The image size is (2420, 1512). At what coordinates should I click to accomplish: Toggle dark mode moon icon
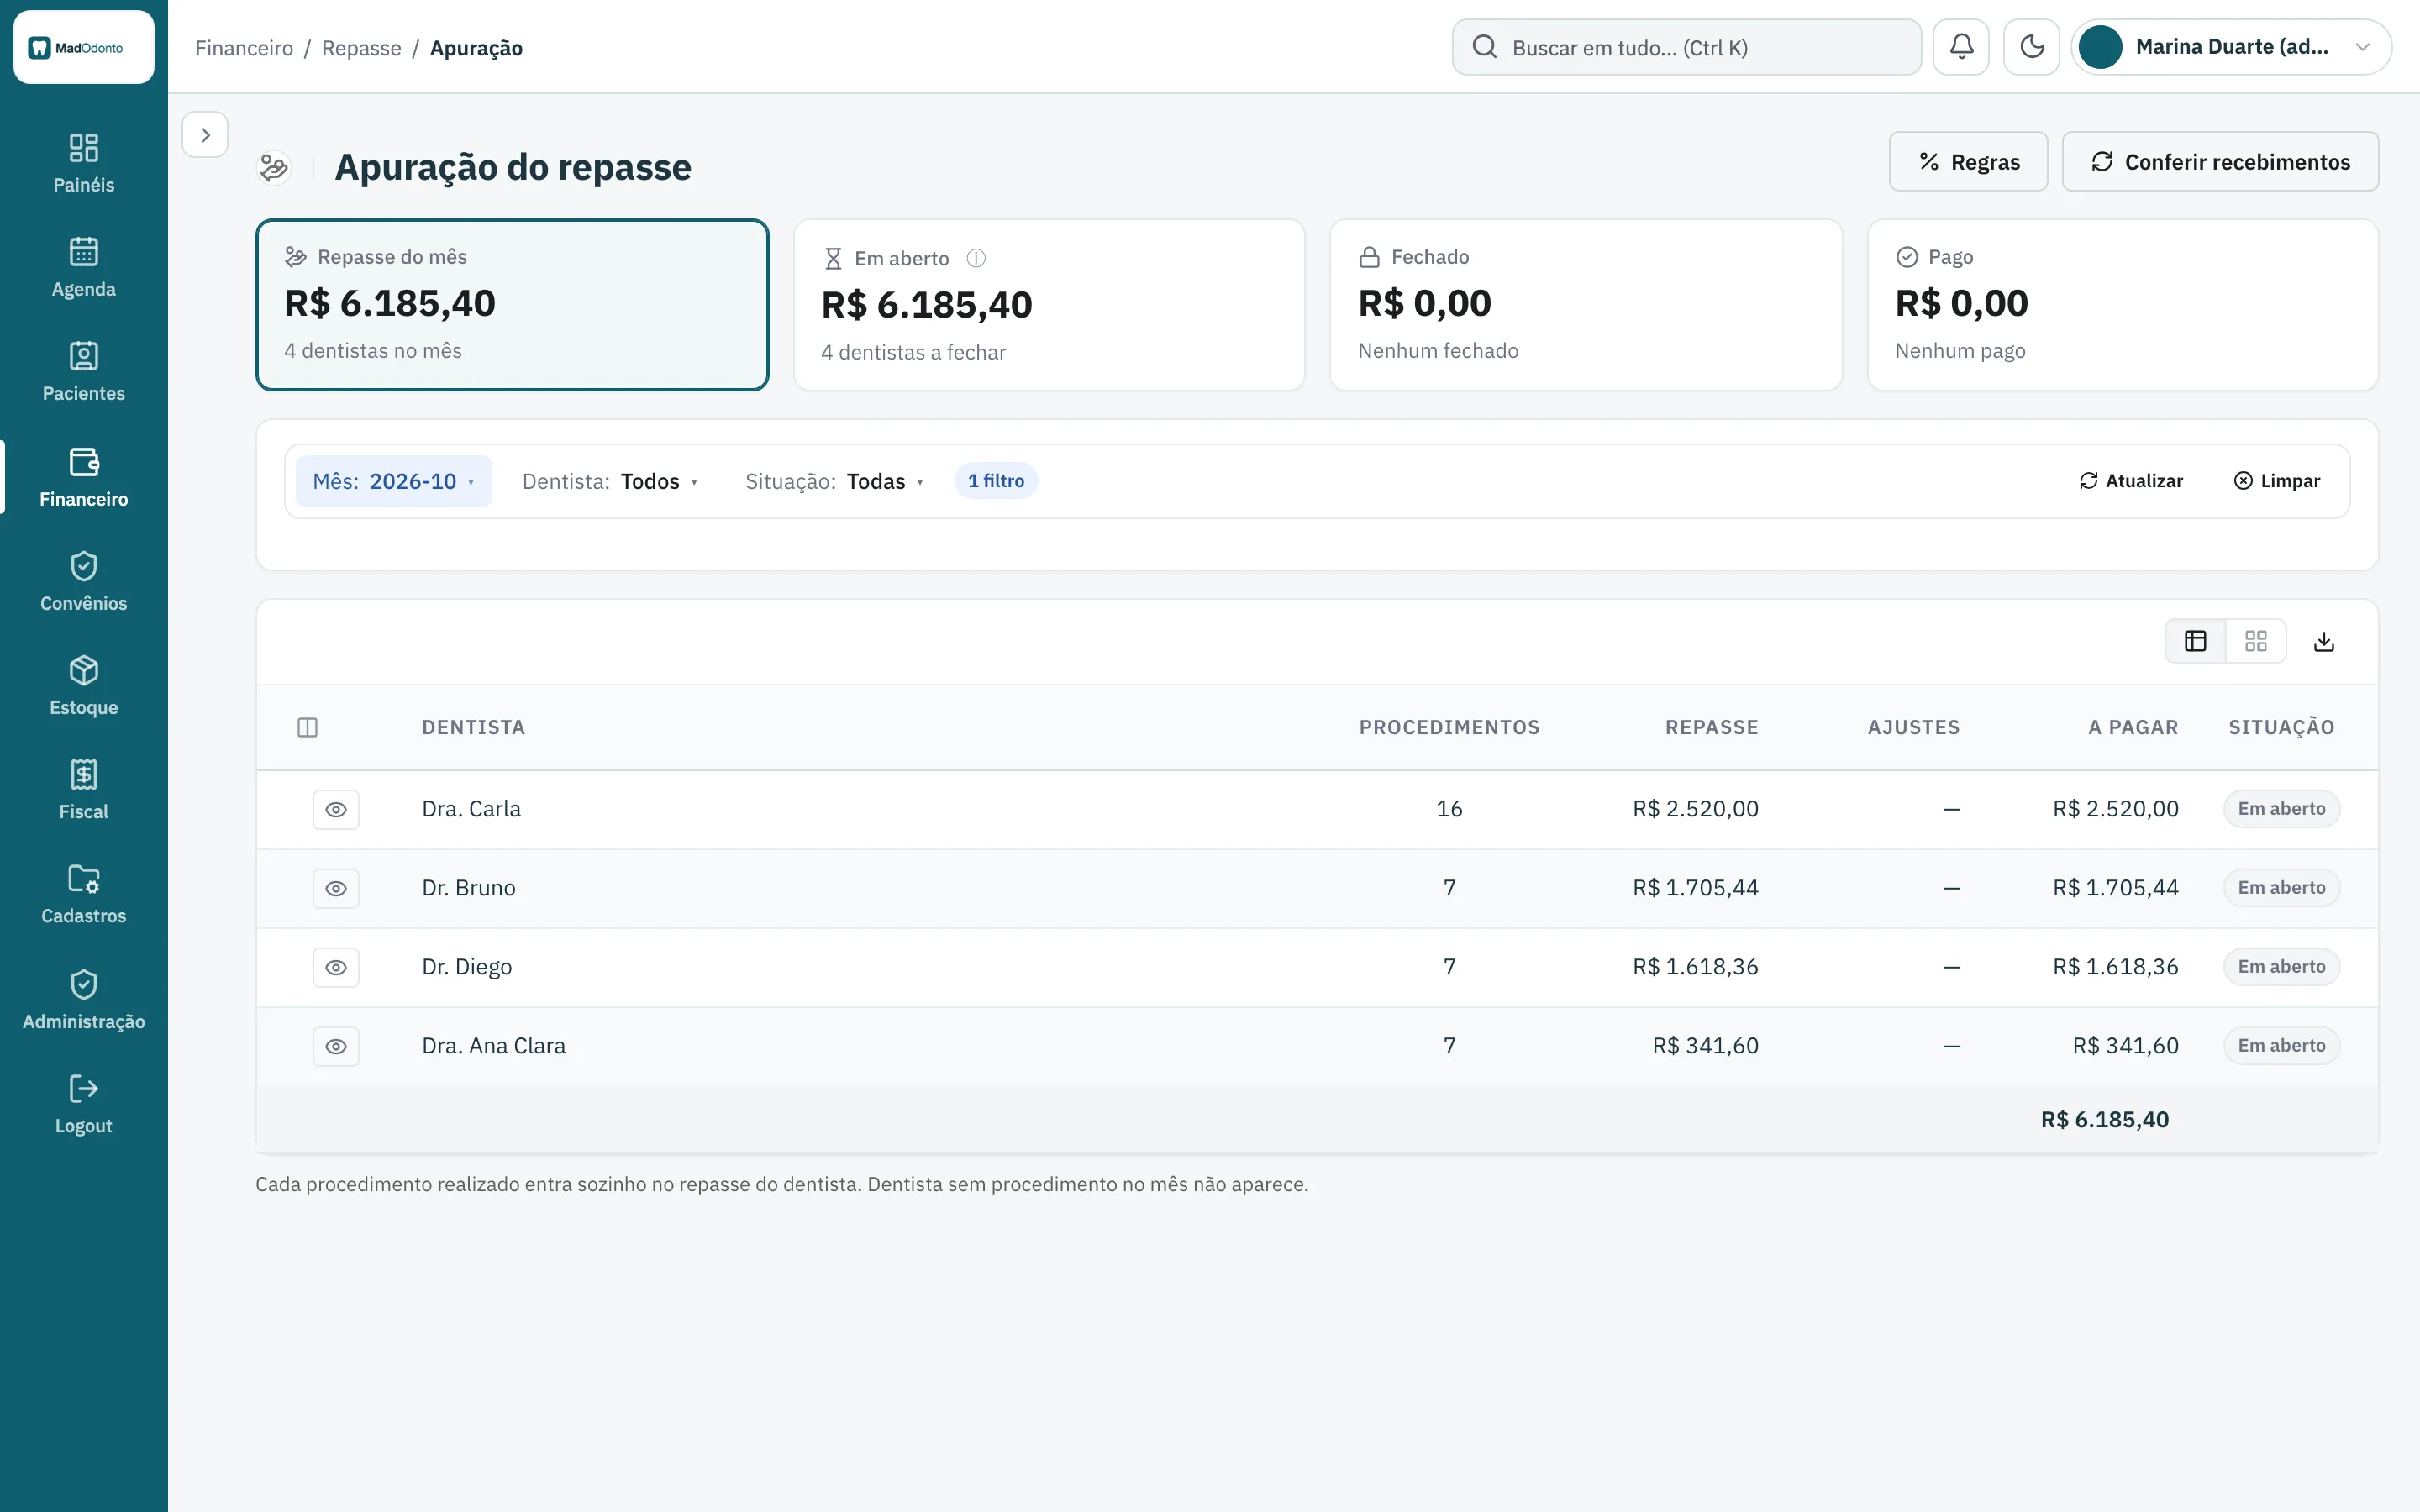[2031, 47]
